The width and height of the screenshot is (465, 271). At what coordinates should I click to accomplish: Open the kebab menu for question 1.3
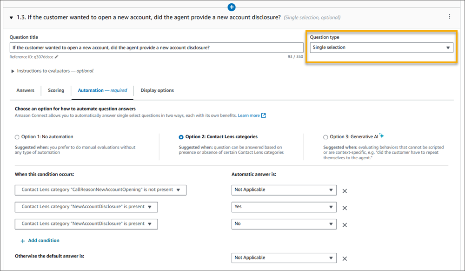450,16
